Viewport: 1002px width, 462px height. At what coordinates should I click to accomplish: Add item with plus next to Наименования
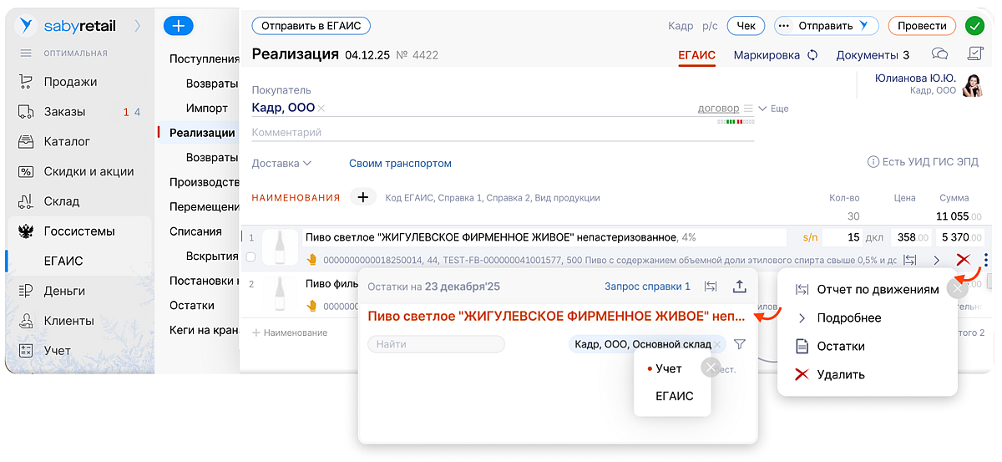pos(362,198)
